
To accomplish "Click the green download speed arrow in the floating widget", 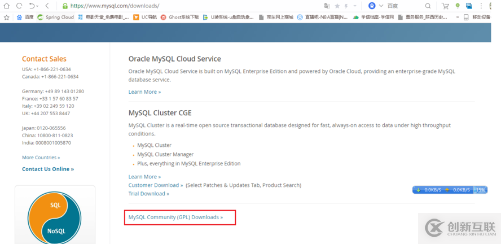I will point(419,190).
